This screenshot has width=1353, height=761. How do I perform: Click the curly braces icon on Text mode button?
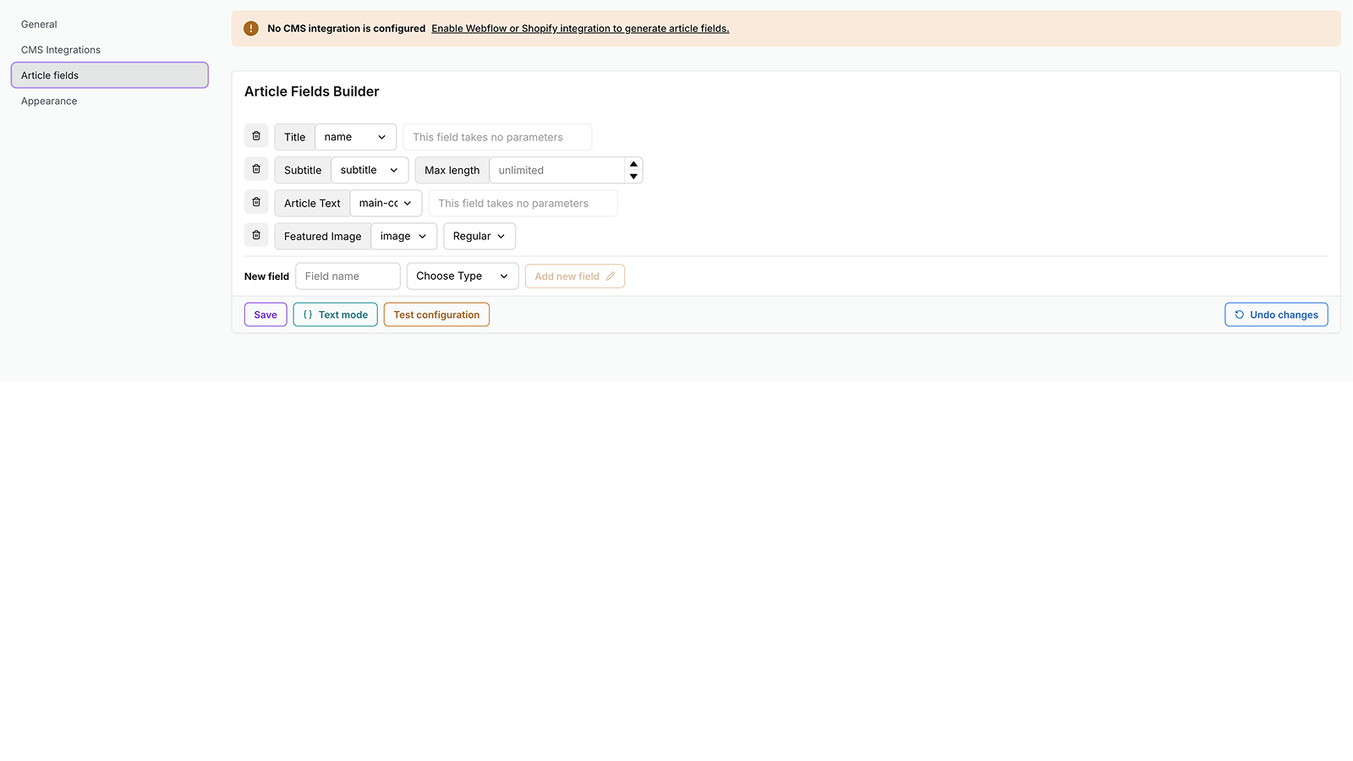point(308,314)
